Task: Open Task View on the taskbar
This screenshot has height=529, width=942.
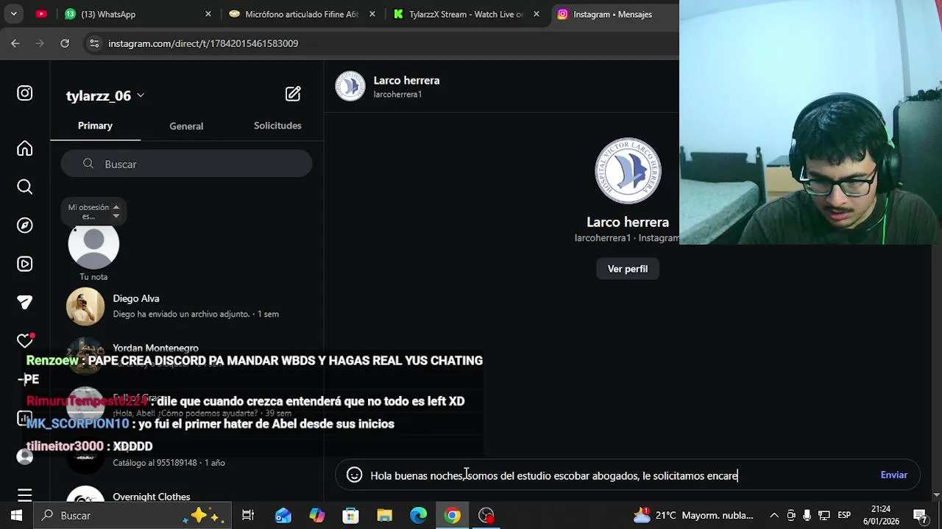Action: click(x=248, y=515)
